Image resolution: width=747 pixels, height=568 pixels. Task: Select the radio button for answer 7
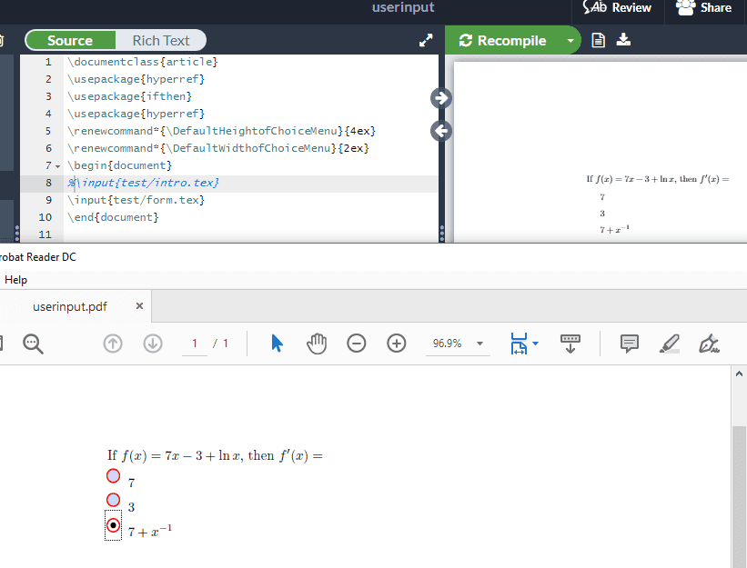113,476
